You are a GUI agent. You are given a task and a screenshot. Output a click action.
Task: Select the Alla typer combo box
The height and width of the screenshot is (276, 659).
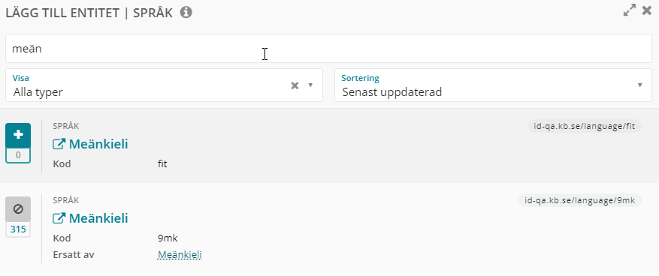point(164,85)
